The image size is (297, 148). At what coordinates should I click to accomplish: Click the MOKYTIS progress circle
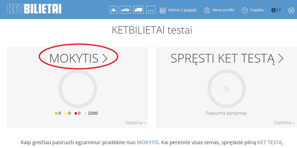point(78,89)
